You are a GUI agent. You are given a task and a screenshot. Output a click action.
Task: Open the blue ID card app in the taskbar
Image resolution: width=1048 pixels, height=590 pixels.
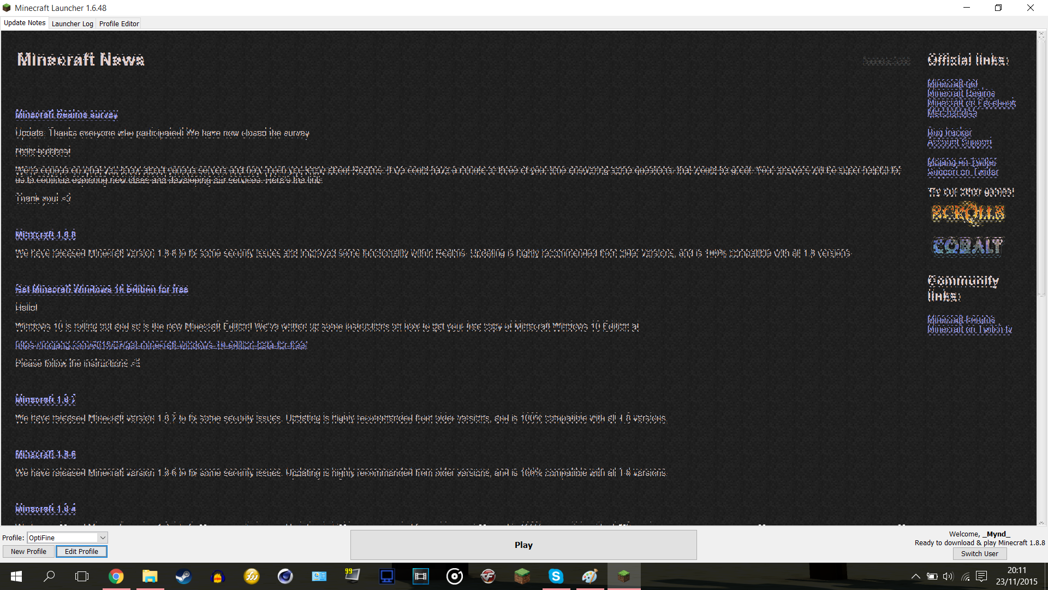pyautogui.click(x=319, y=576)
